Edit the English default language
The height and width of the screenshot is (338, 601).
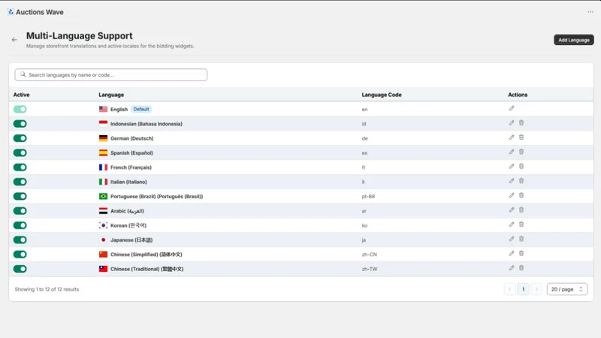[x=512, y=108]
